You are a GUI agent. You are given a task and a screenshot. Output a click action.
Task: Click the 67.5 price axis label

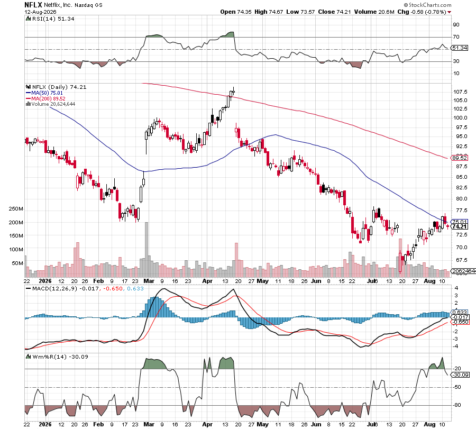tap(461, 260)
